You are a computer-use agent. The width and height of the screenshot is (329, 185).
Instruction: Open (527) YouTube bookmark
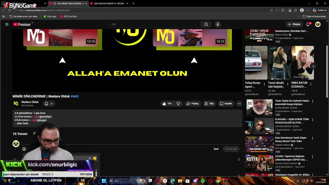68,16
